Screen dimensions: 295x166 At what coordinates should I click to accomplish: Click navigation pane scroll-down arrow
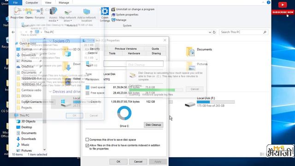click(44, 149)
